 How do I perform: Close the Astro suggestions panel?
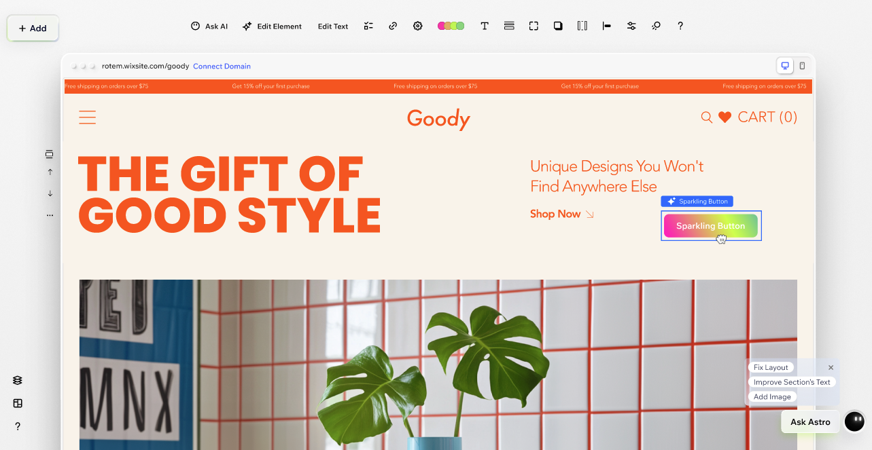[x=831, y=367]
